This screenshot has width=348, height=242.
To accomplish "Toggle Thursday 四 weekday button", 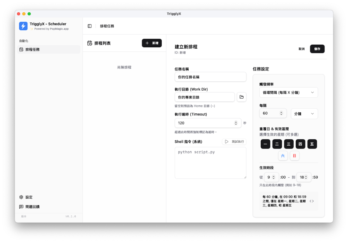I will pyautogui.click(x=300, y=144).
